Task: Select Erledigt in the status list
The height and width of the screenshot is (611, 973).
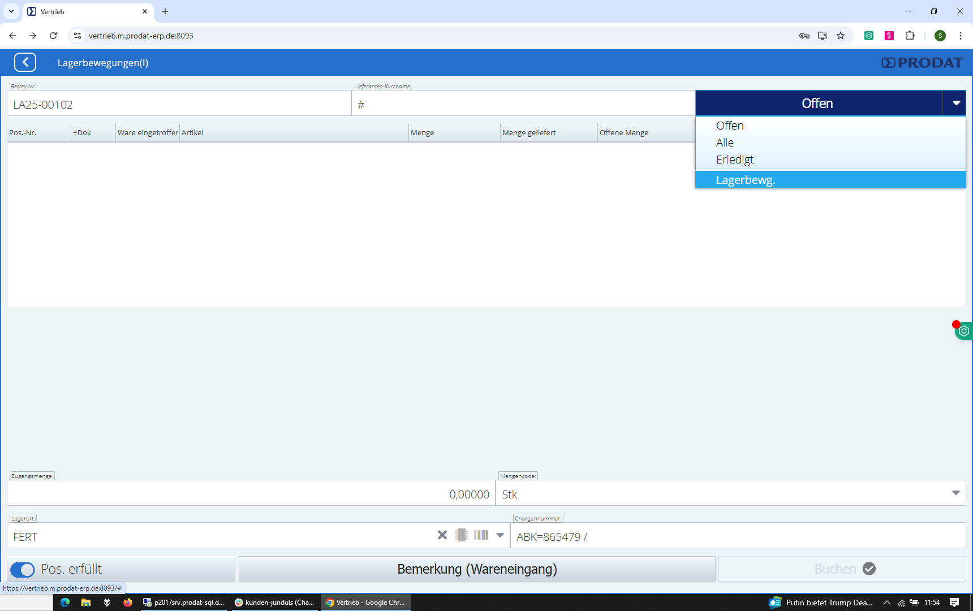Action: pyautogui.click(x=735, y=160)
